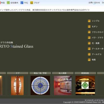This screenshot has width=104, height=104.
Task: Click the gold icon beside 花・風景
Action: coord(89,43)
